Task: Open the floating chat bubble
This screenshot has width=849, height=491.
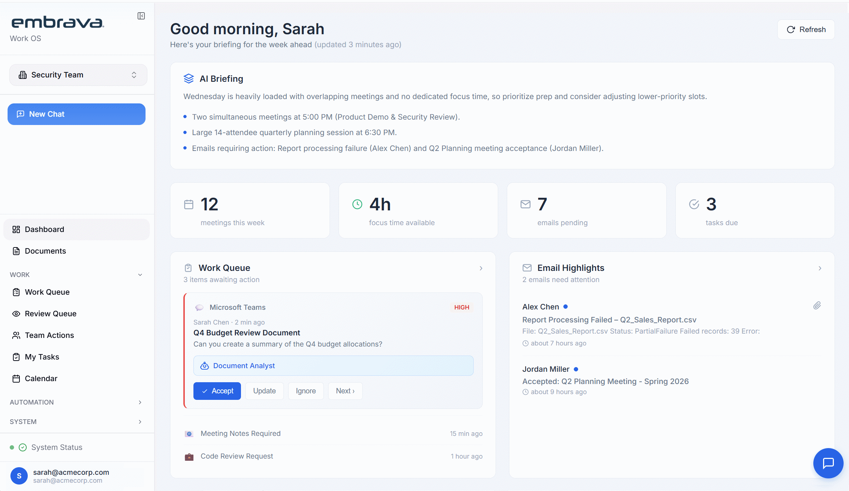Action: click(828, 463)
